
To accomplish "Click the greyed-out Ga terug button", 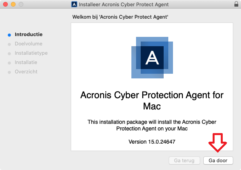I will [x=184, y=160].
